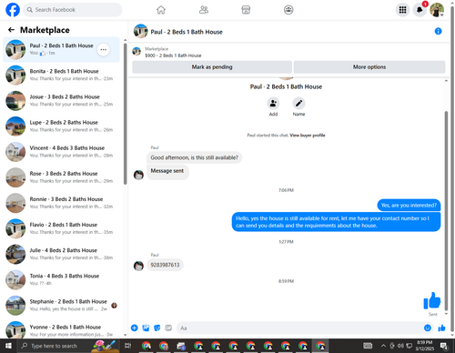Image resolution: width=455 pixels, height=353 pixels.
Task: Open Bonita - 2 Beds 1 Bath House chat
Action: click(x=61, y=75)
